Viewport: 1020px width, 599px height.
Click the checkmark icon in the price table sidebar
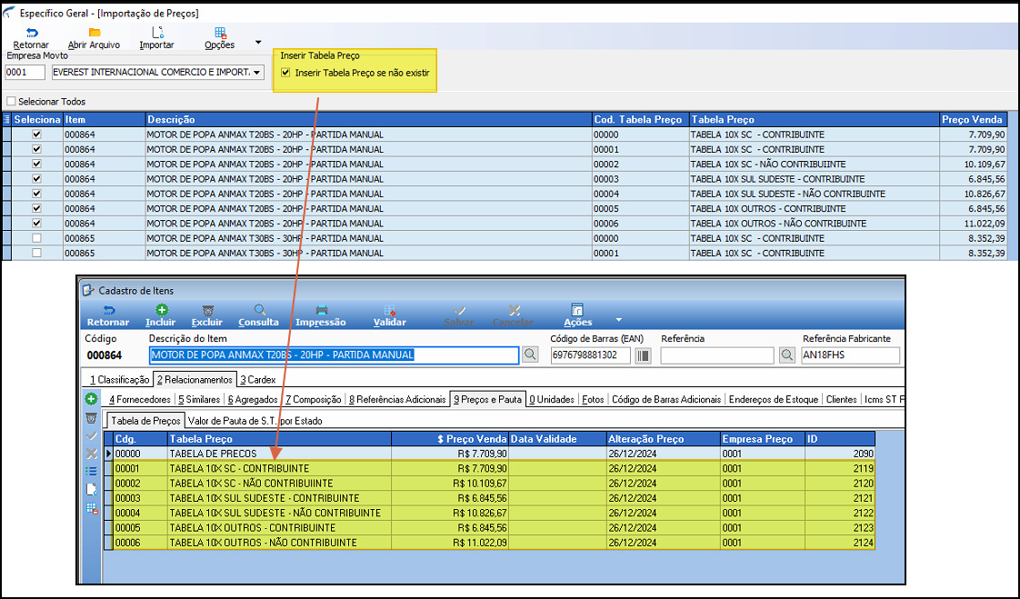click(91, 435)
